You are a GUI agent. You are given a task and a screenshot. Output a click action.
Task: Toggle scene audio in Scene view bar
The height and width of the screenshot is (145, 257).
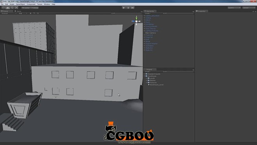pos(38,13)
